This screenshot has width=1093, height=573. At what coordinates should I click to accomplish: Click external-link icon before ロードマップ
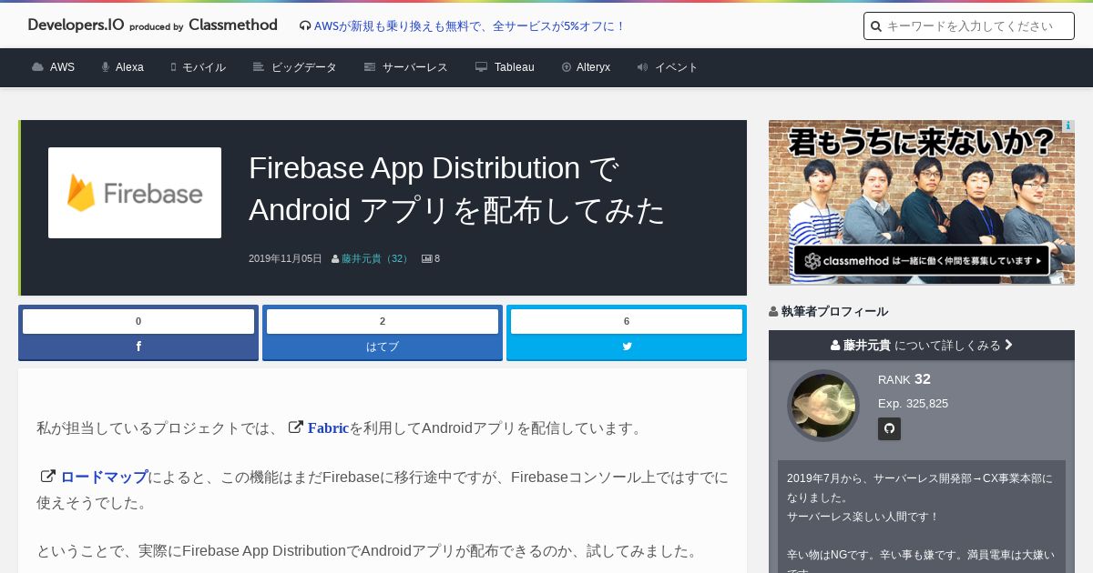click(48, 476)
